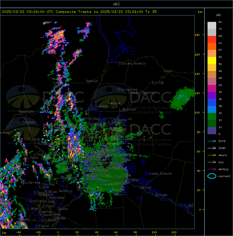The image size is (233, 236).
Task: Select the 'V_Flores' place label
Action: pos(42,226)
